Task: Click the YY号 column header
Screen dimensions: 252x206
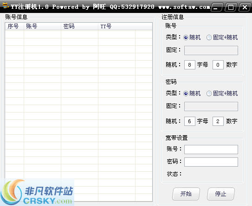Action: (116, 26)
